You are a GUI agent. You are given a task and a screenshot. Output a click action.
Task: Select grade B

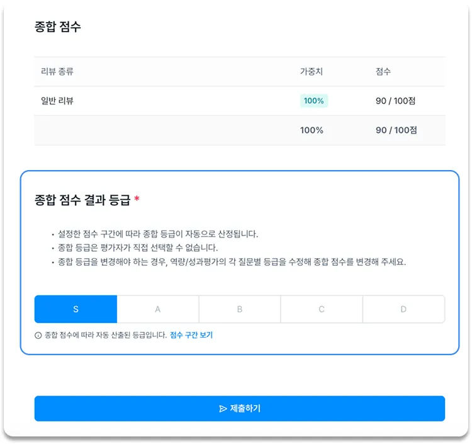[240, 309]
